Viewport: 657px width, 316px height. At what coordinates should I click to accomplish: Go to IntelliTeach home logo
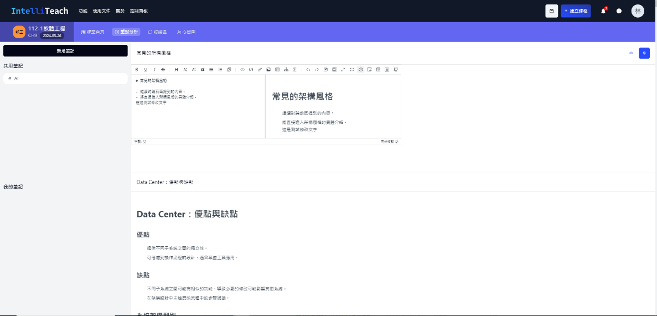[x=39, y=11]
